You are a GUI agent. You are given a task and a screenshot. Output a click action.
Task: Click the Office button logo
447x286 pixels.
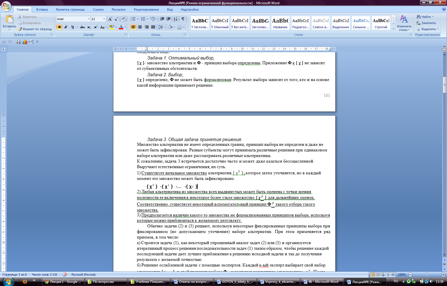[6, 6]
